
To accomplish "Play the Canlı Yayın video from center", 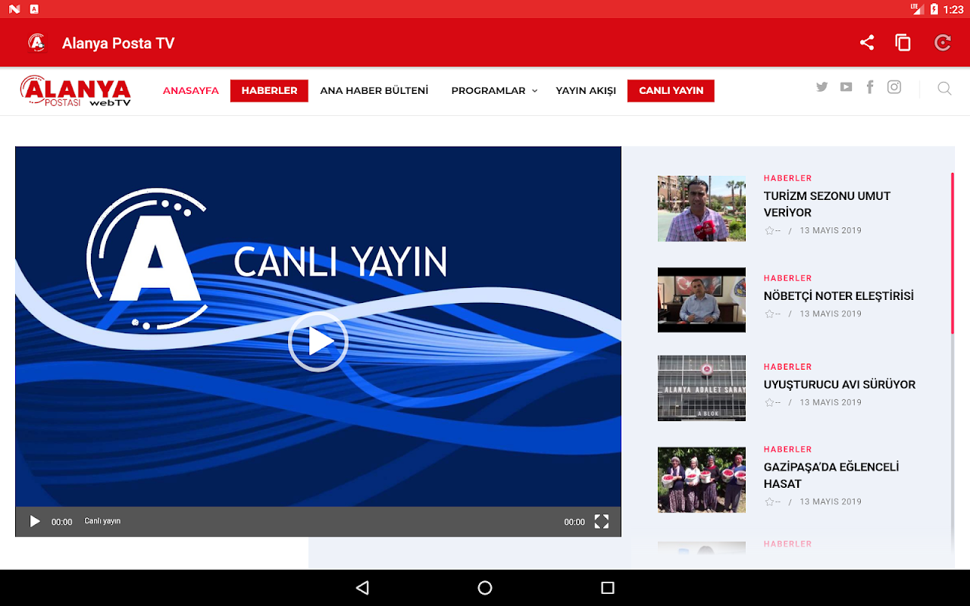I will click(x=318, y=342).
